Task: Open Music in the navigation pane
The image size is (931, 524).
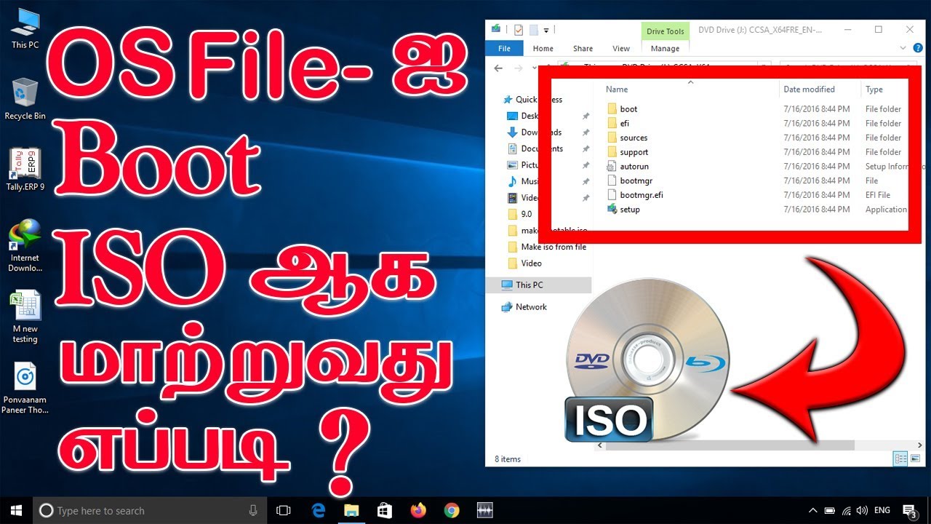Action: coord(530,181)
